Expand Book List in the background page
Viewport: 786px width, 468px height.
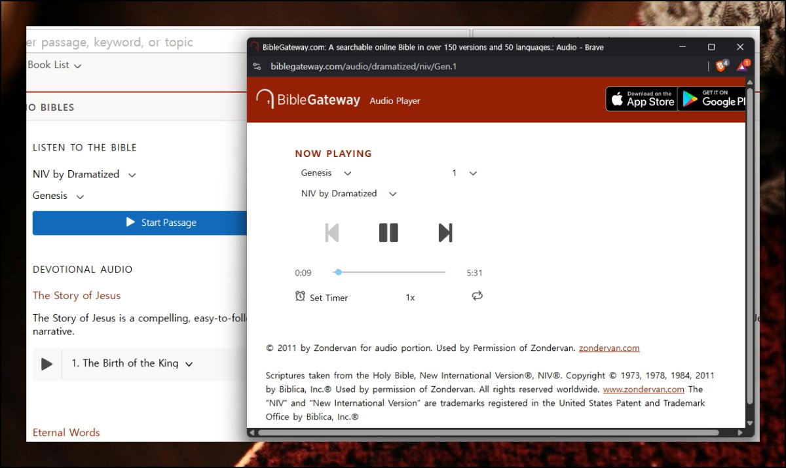(x=54, y=65)
